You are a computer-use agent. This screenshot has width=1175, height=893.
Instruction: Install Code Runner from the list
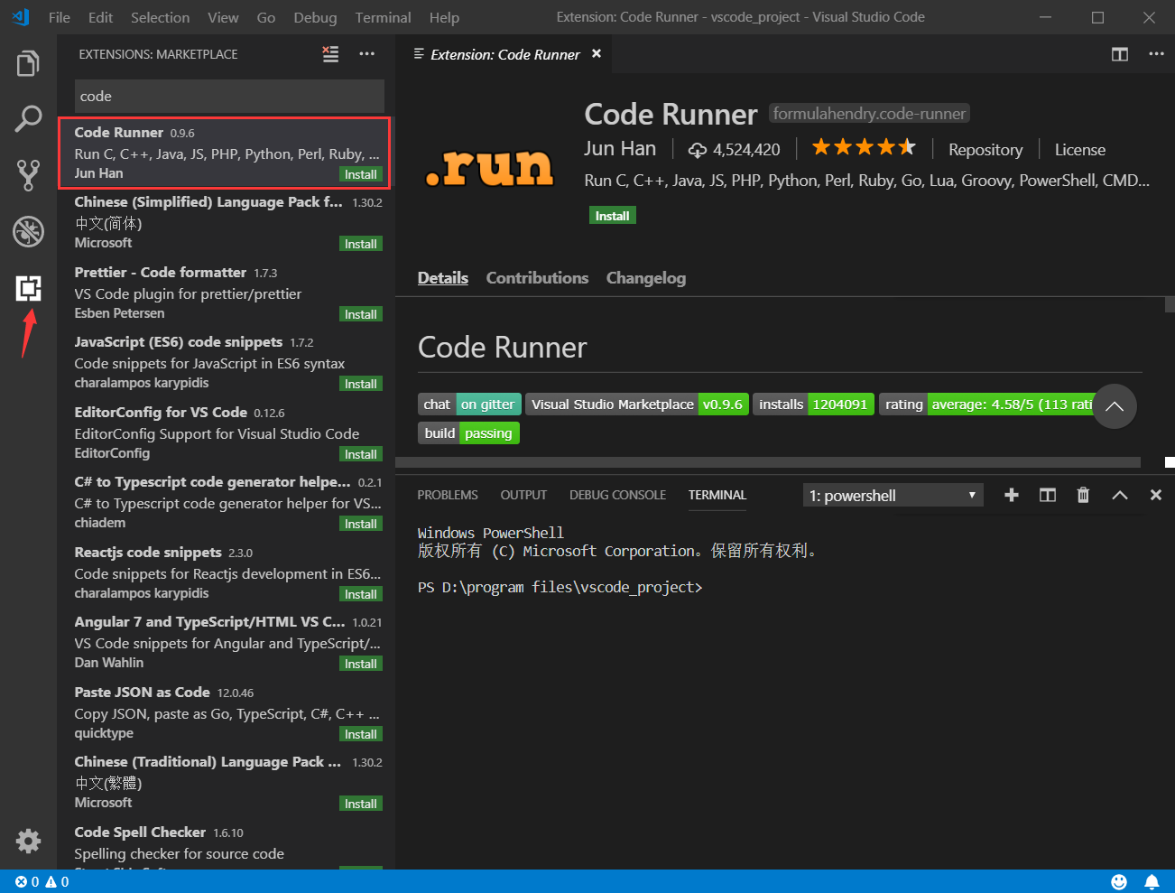[x=361, y=174]
